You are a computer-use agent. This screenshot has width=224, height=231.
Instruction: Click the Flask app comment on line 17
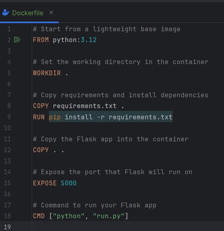coord(94,205)
